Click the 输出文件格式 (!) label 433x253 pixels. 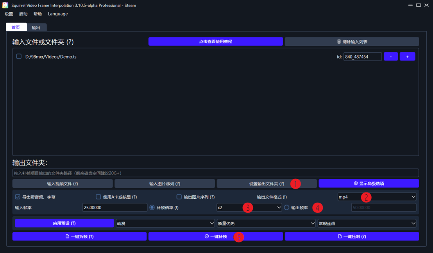pos(272,197)
